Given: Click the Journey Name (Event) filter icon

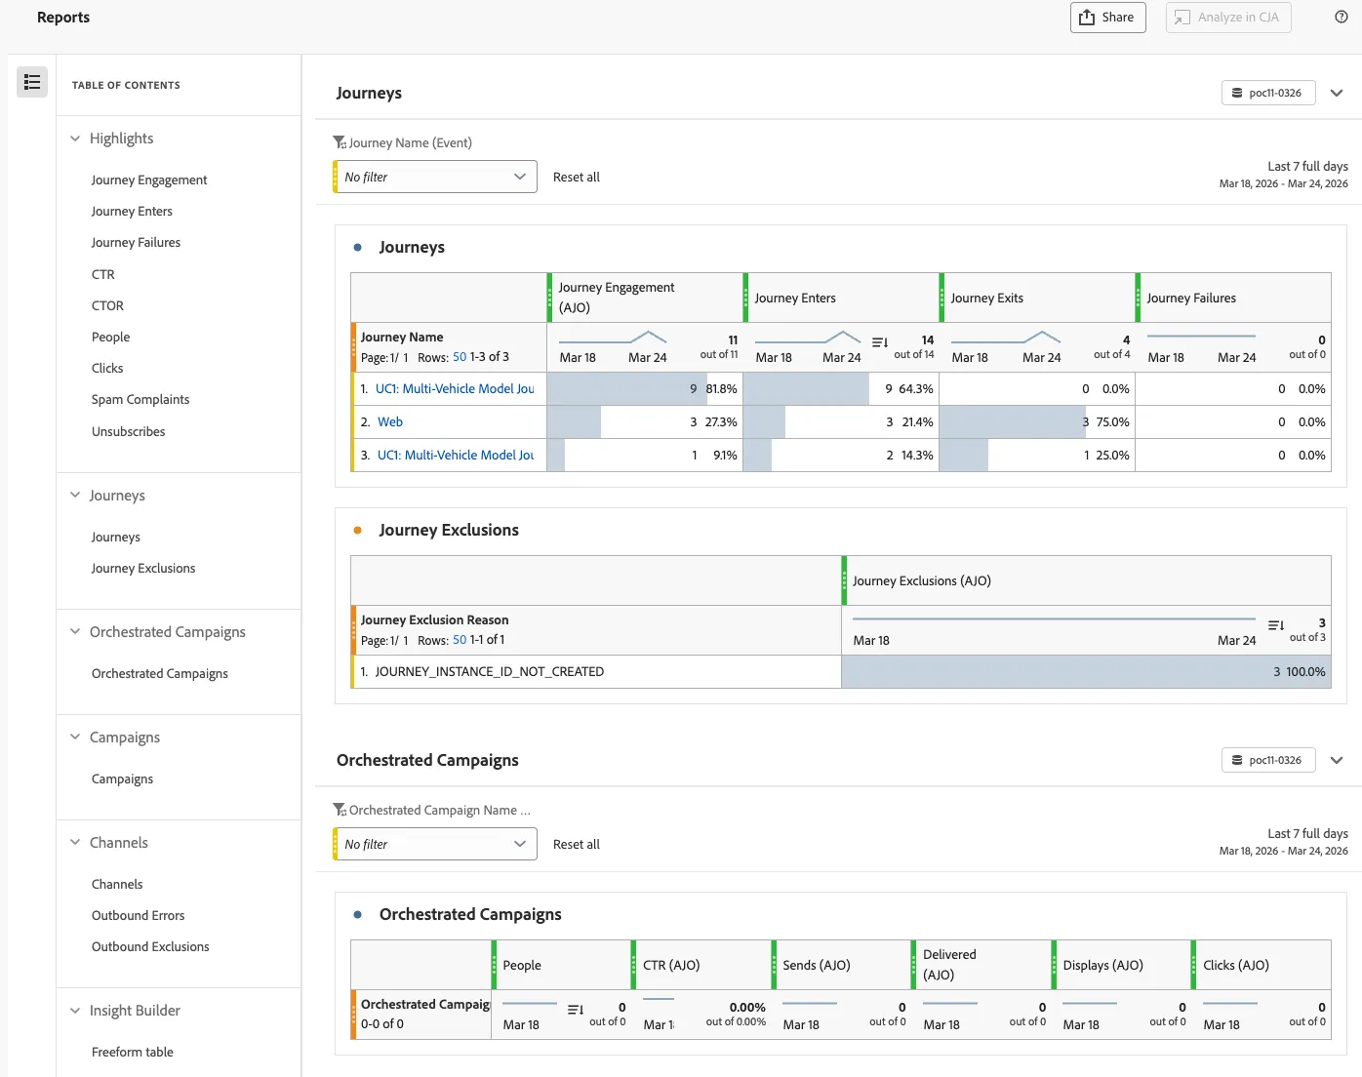Looking at the screenshot, I should point(340,142).
